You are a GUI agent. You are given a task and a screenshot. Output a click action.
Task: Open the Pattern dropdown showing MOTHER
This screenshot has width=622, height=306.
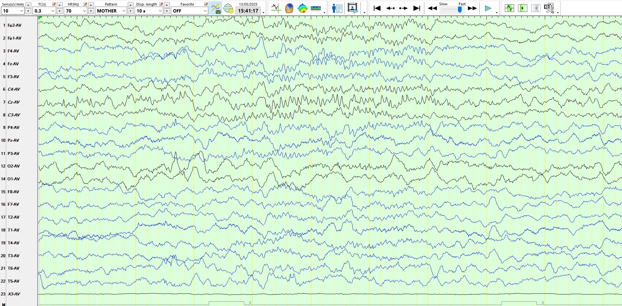(111, 11)
